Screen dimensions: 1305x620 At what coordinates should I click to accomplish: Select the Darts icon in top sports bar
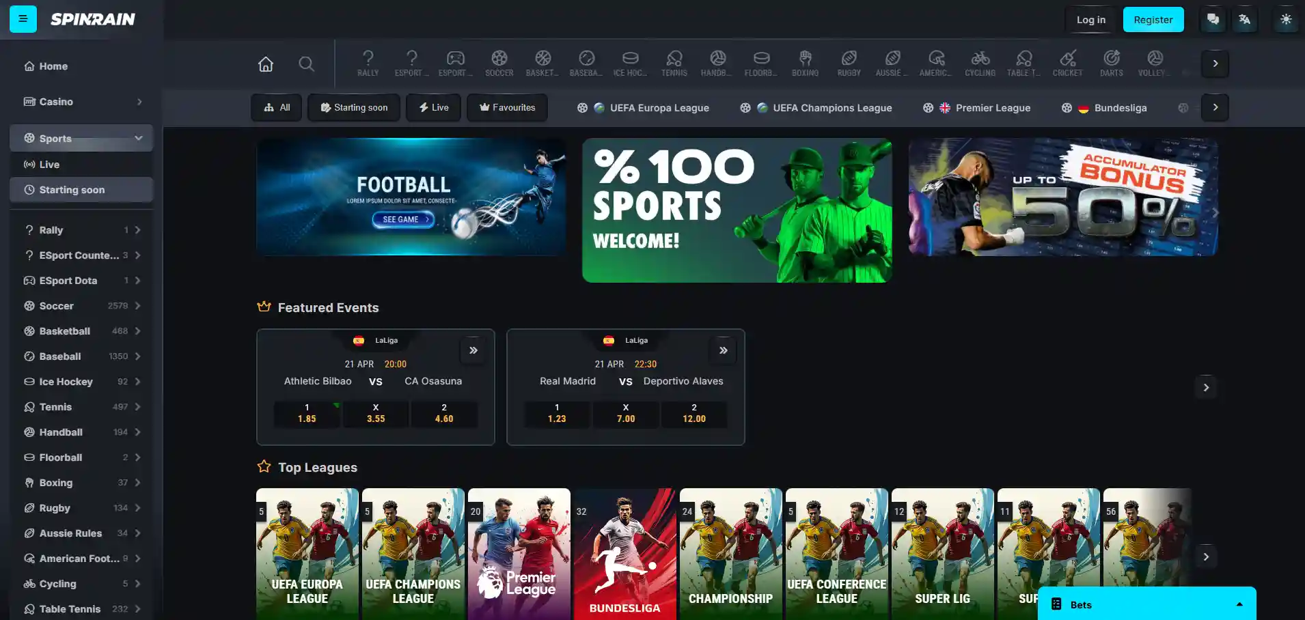1112,64
